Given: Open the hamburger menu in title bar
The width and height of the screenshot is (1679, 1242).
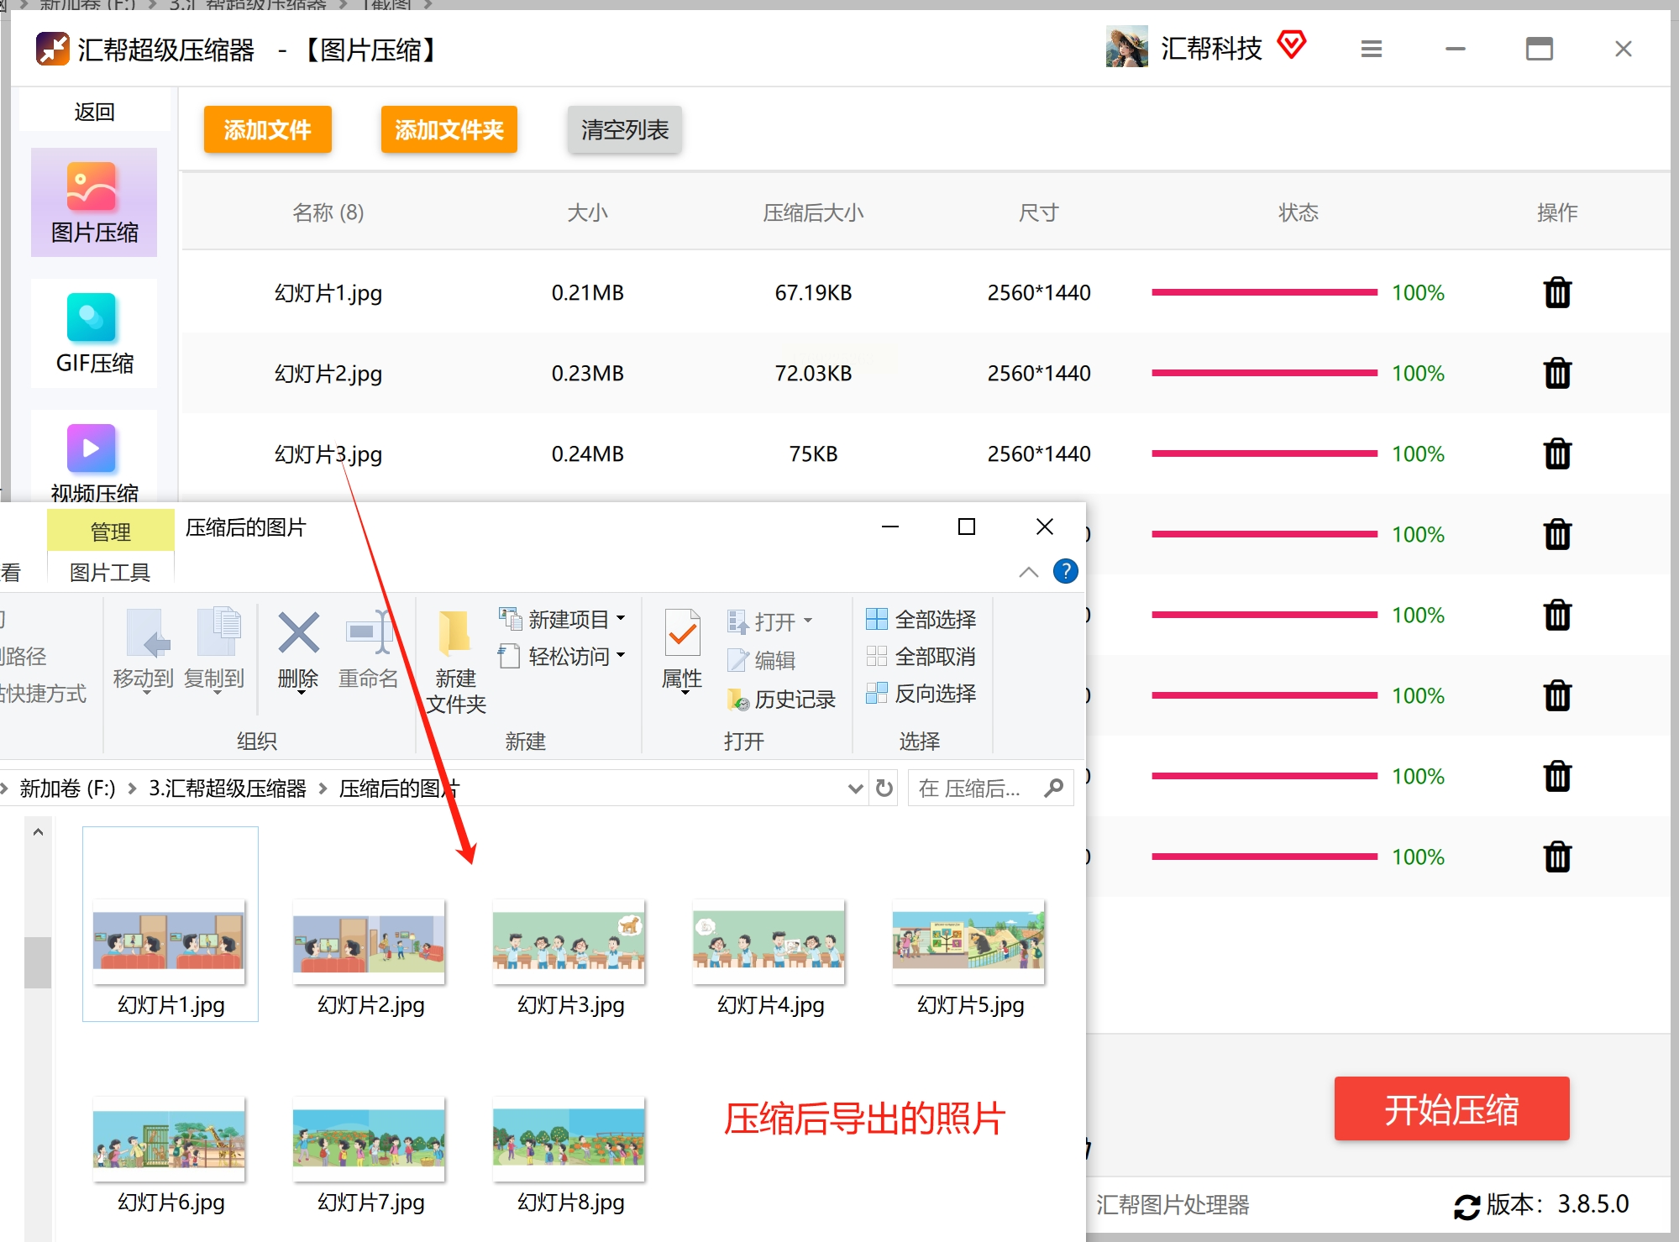Looking at the screenshot, I should [x=1371, y=50].
